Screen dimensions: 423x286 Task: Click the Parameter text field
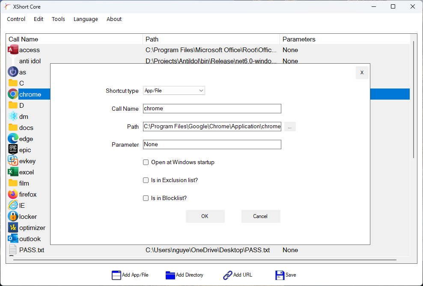(212, 144)
